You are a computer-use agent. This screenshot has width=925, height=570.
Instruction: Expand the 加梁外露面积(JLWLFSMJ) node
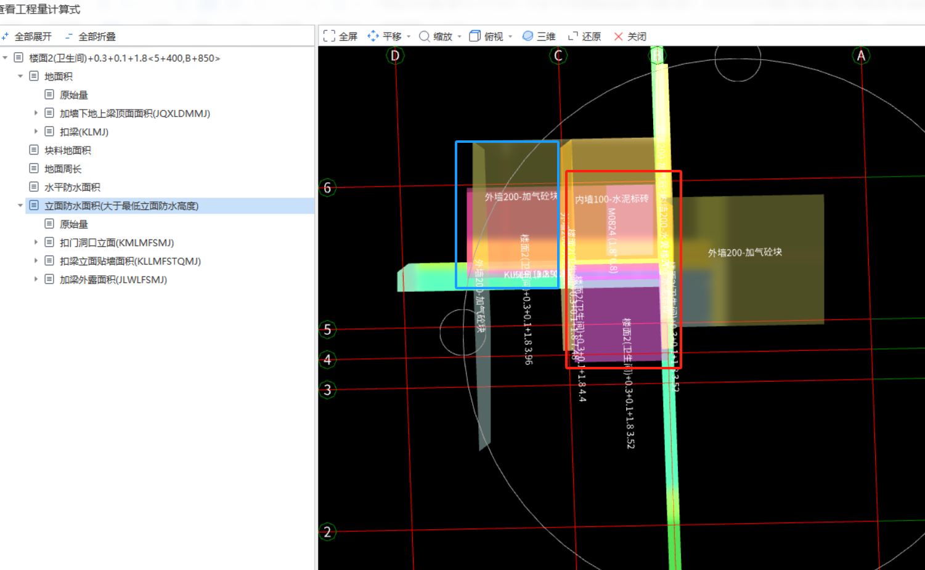[x=36, y=279]
